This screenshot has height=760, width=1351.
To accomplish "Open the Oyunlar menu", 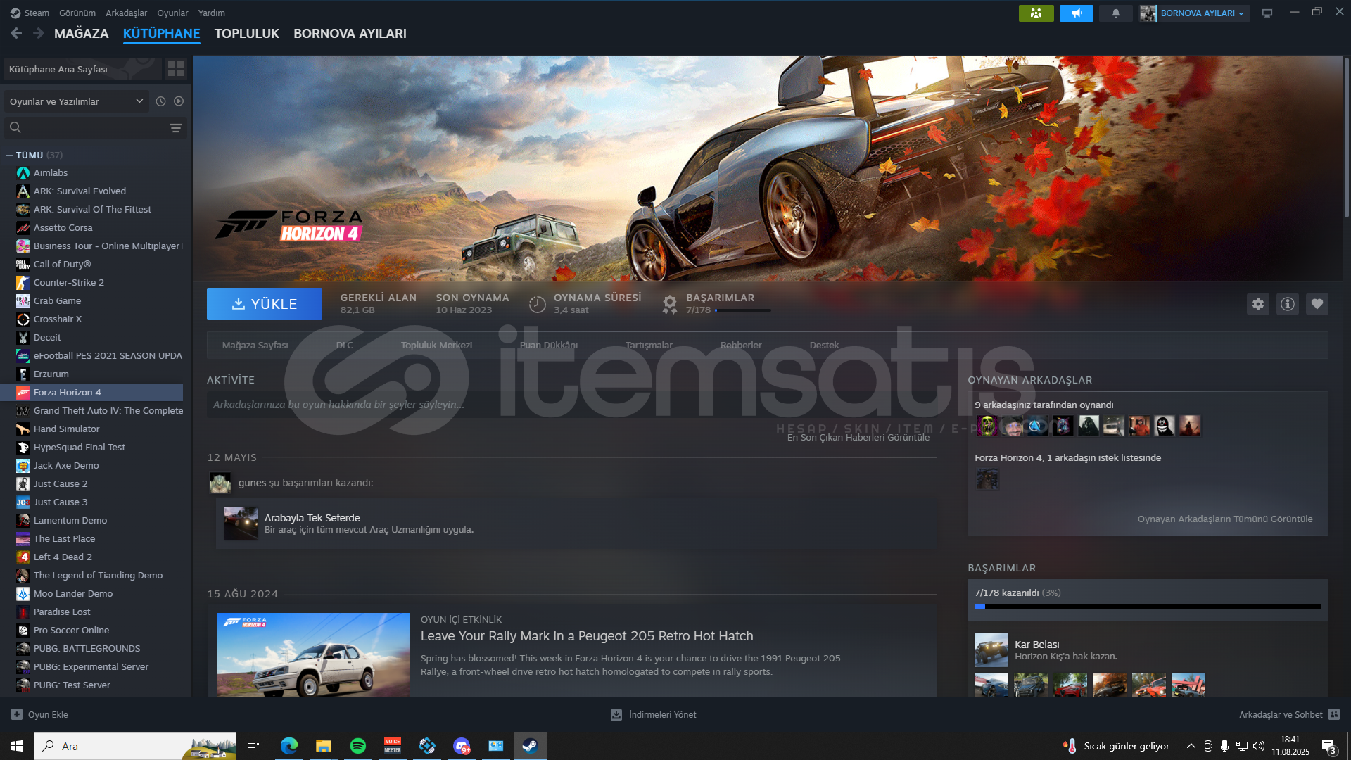I will [172, 13].
